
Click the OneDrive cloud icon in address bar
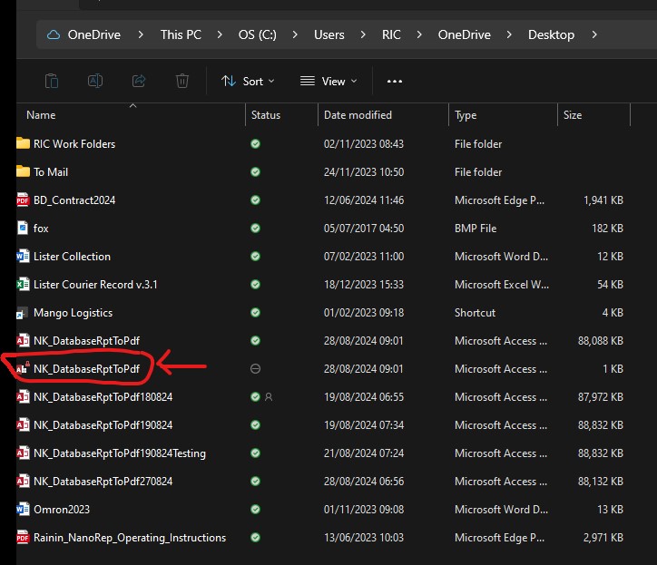click(x=54, y=34)
